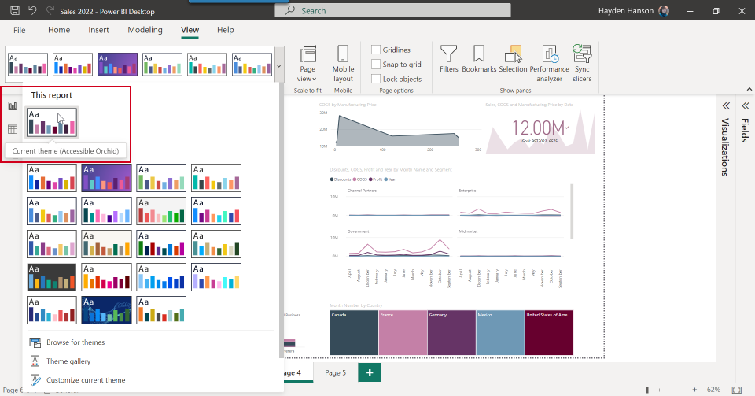
Task: Enable Snap to grid
Action: click(376, 64)
